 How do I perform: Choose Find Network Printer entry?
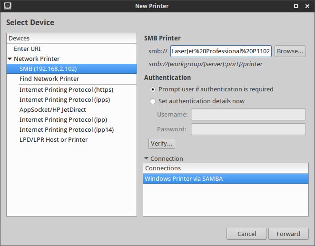pyautogui.click(x=49, y=79)
